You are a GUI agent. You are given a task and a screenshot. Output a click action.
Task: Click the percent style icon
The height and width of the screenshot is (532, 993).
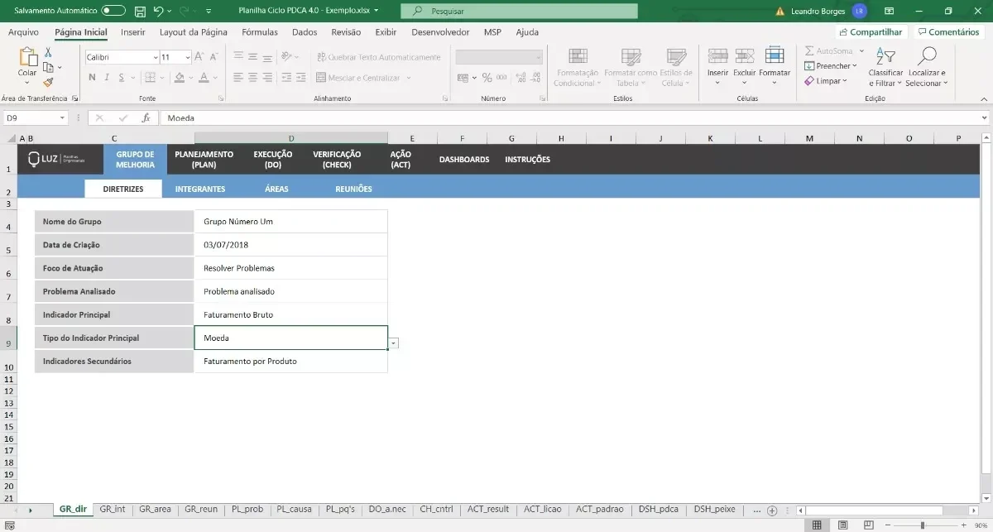487,78
